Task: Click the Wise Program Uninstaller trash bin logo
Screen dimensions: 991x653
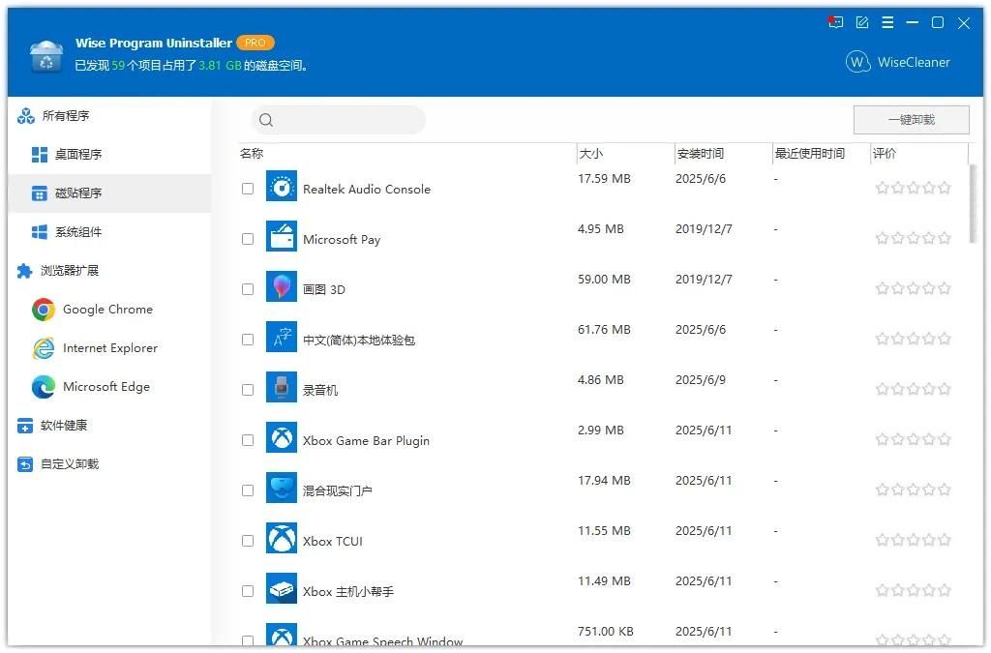Action: click(x=46, y=56)
